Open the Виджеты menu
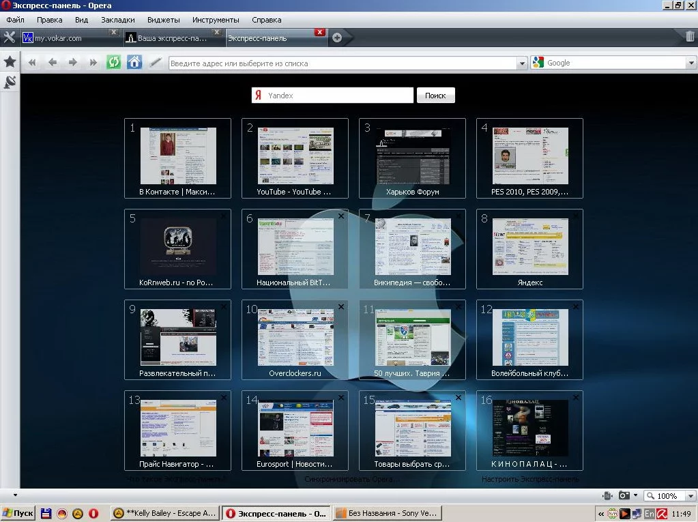This screenshot has width=698, height=522. click(163, 20)
